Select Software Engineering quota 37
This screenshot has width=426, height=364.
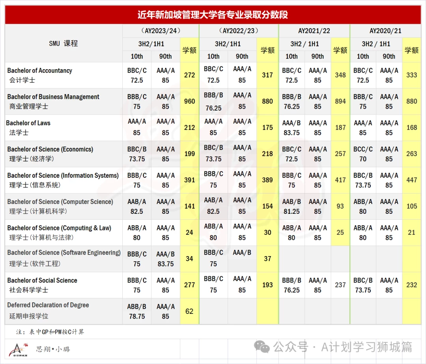coord(267,258)
